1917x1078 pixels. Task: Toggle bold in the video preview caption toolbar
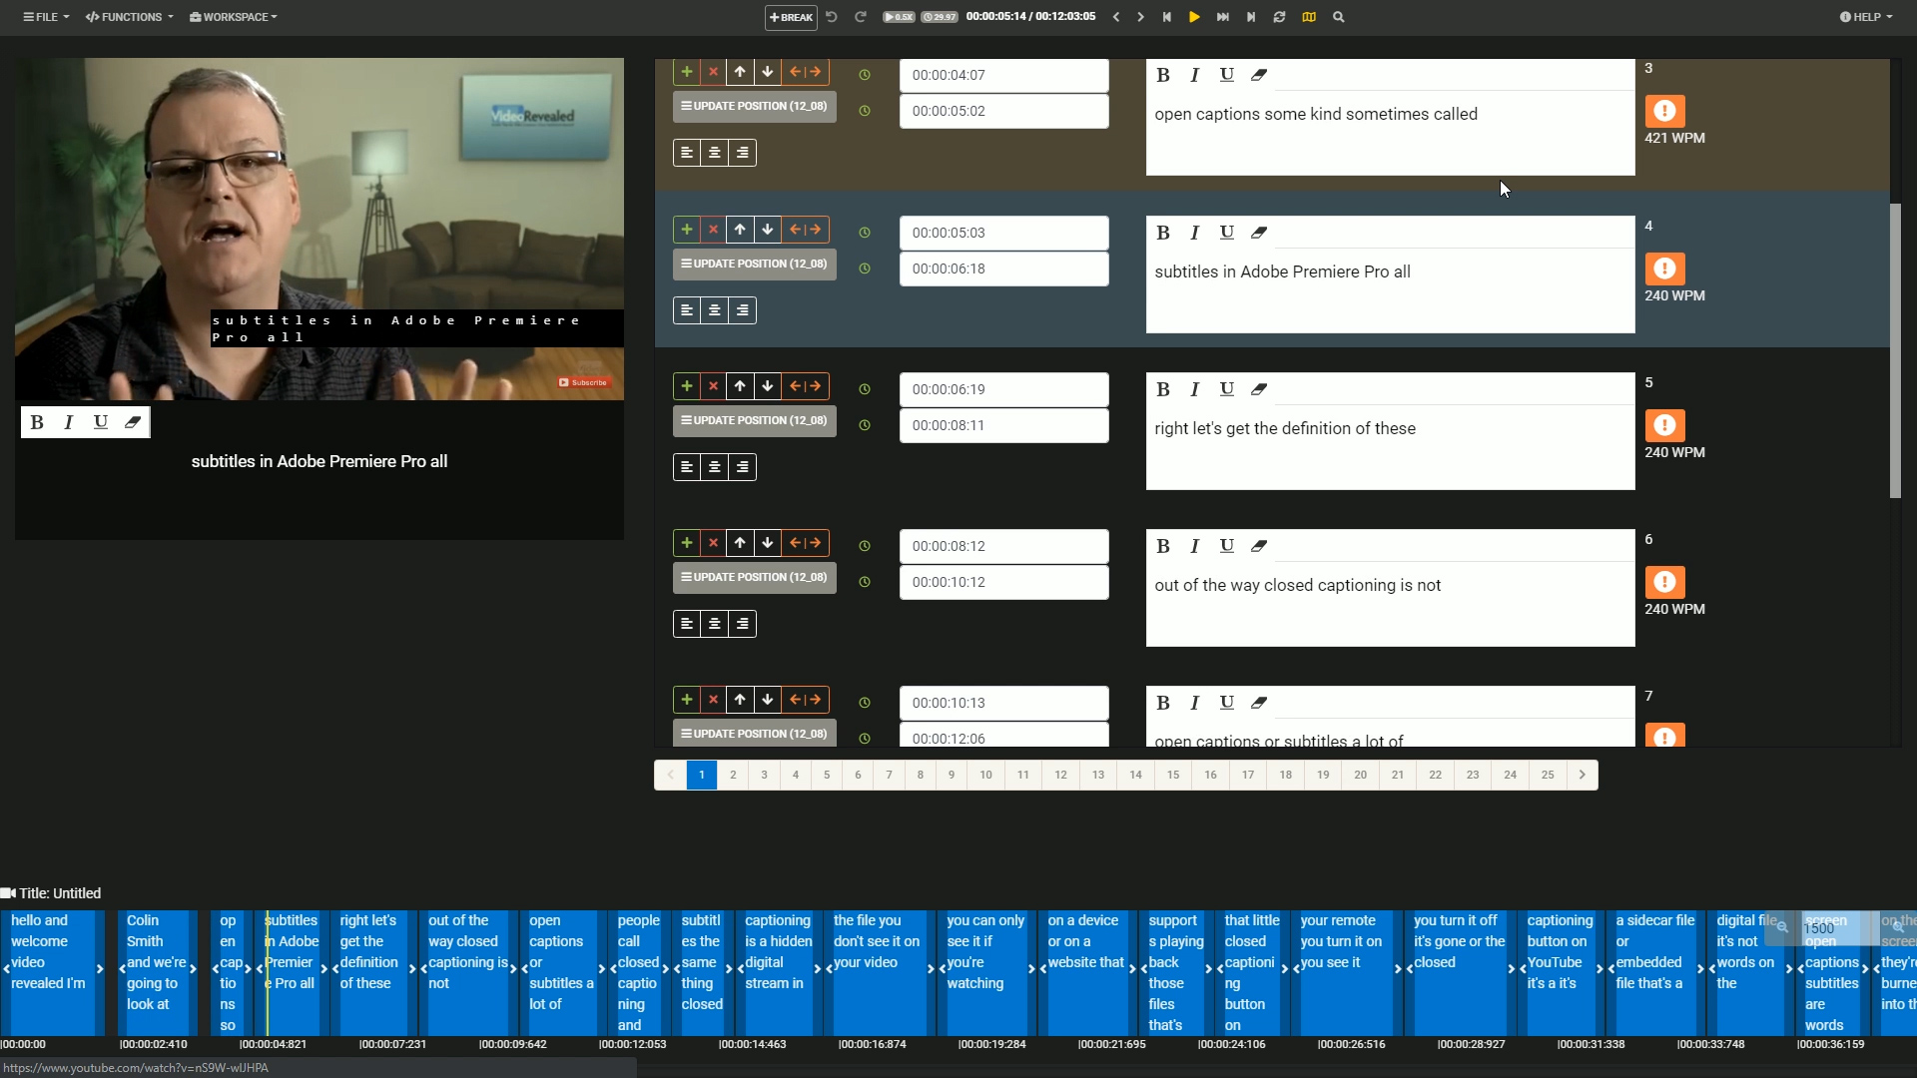pos(37,422)
